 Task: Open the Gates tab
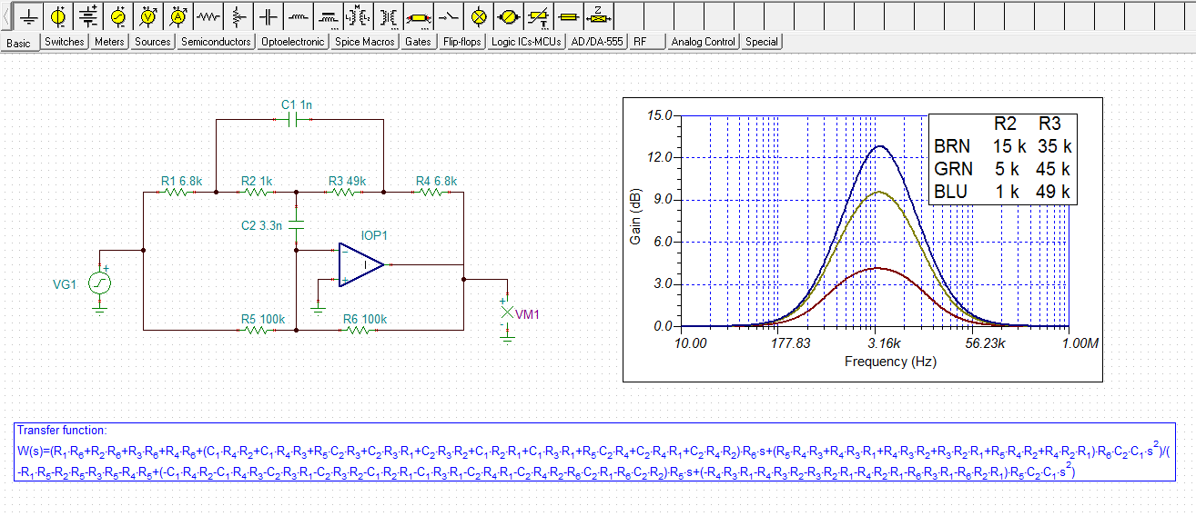coord(419,42)
